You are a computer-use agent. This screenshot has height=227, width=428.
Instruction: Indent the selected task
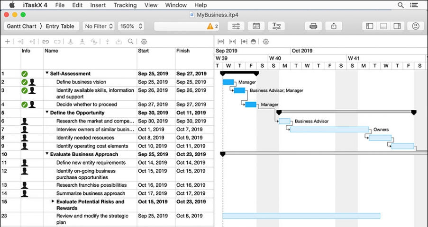pyautogui.click(x=20, y=42)
